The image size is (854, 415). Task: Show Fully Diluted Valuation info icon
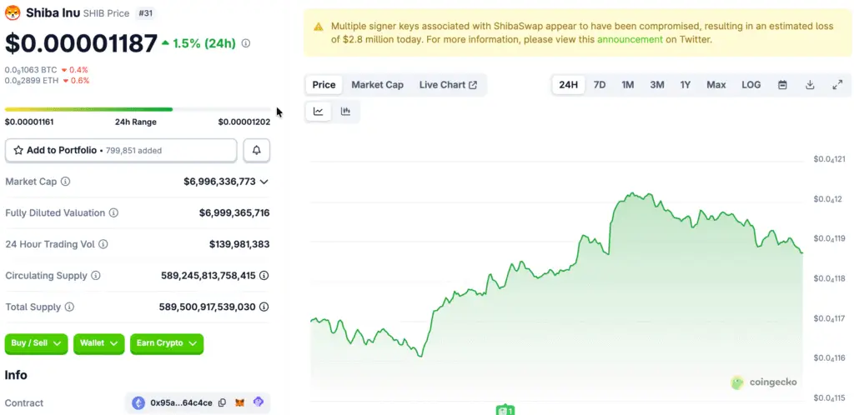(x=113, y=213)
